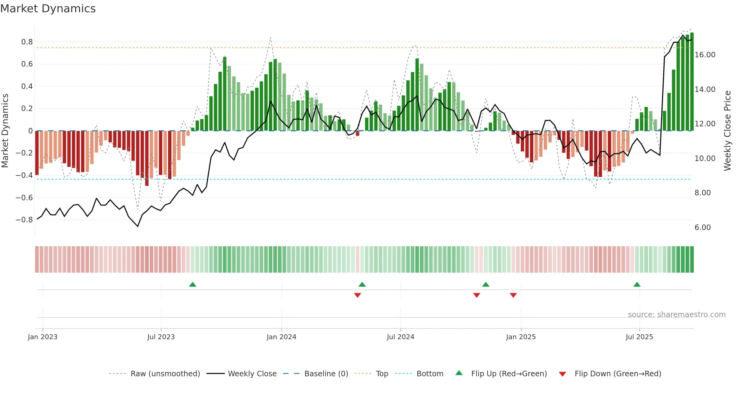Click the source: sharemaestro.com text
736x414 pixels.
point(677,314)
